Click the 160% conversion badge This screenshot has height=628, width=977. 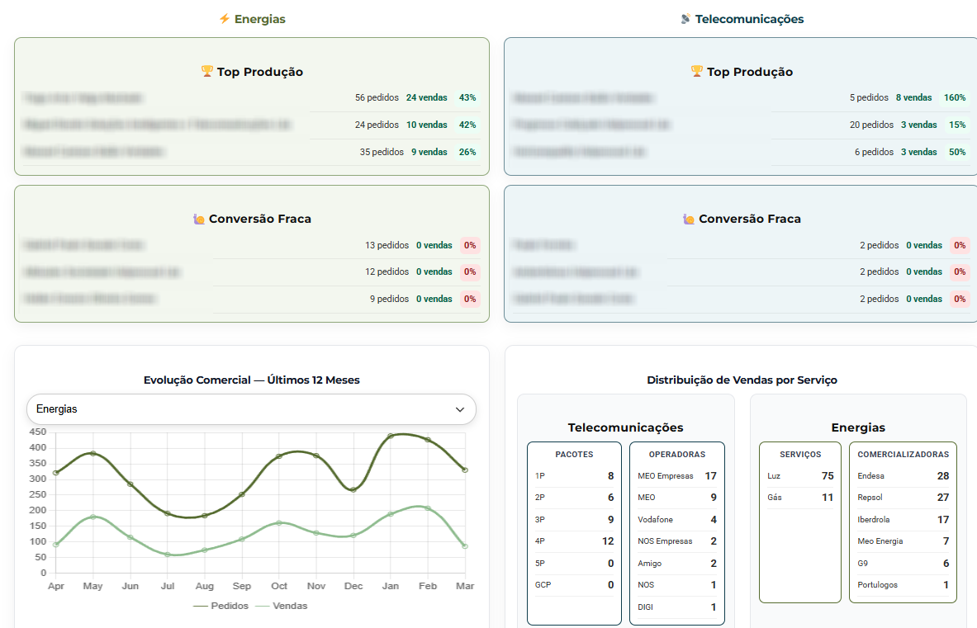click(955, 97)
